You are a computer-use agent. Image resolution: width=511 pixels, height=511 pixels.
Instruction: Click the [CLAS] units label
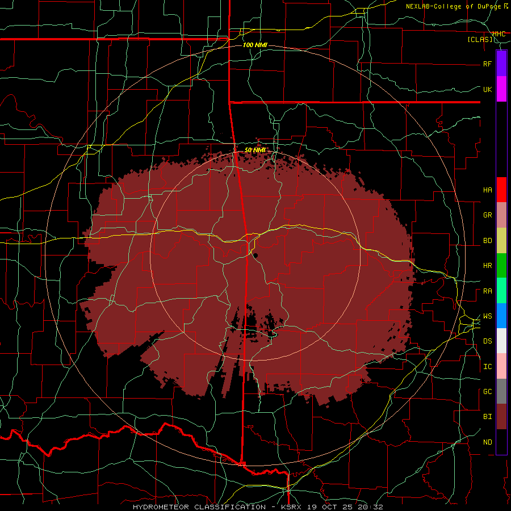[480, 40]
